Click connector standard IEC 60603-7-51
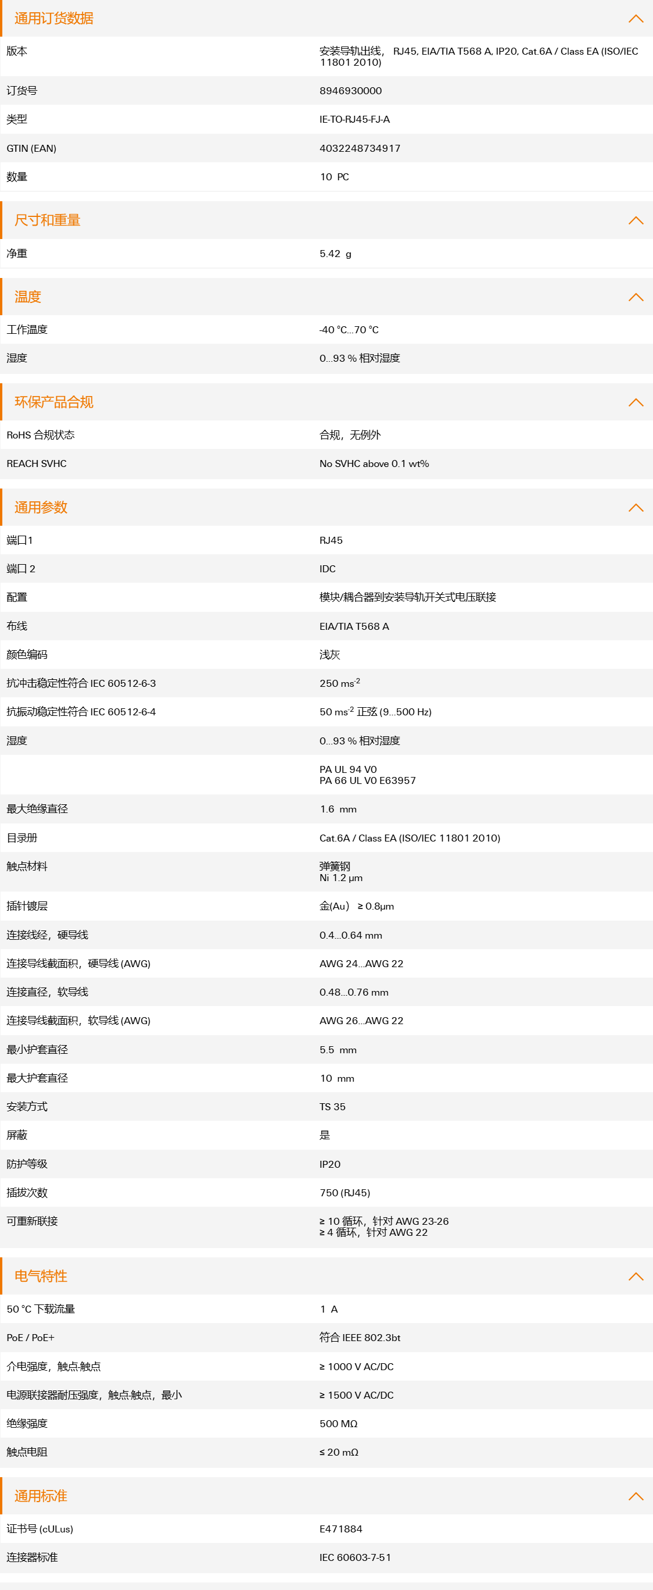This screenshot has width=653, height=1590. tap(355, 1557)
